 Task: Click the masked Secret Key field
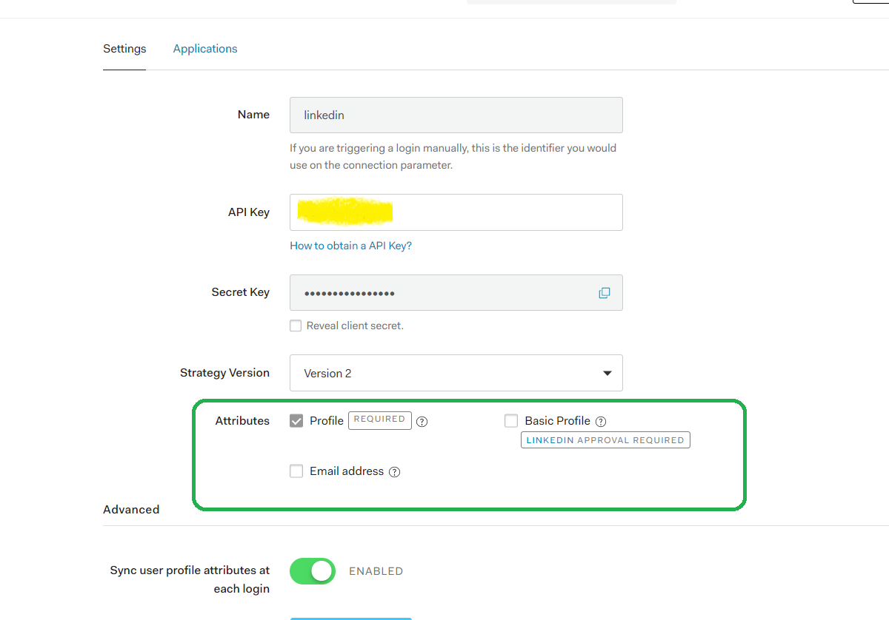444,292
